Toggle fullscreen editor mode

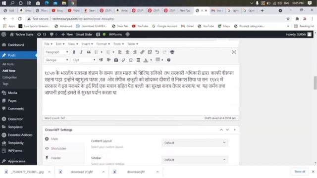(x=234, y=52)
